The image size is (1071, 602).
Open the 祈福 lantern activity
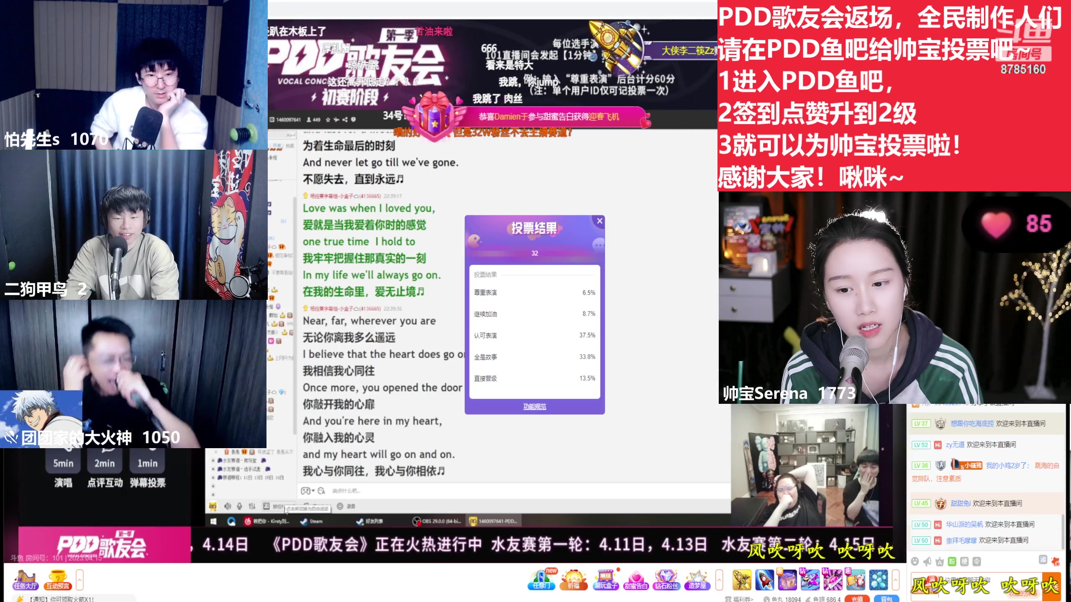[574, 580]
